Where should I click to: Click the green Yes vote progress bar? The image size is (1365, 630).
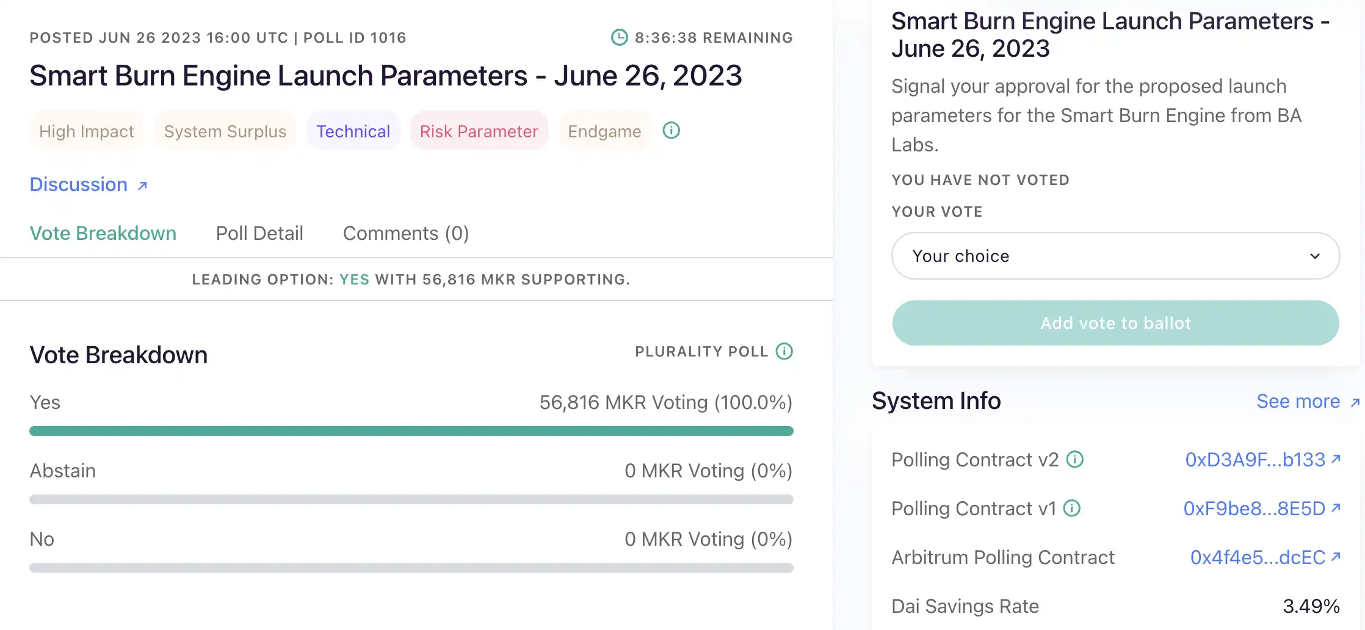(411, 432)
